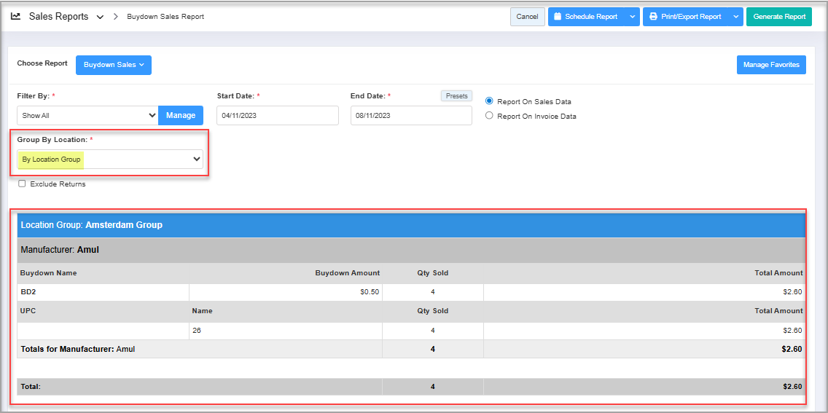Click the Start Date input field
The width and height of the screenshot is (828, 413).
tap(277, 115)
